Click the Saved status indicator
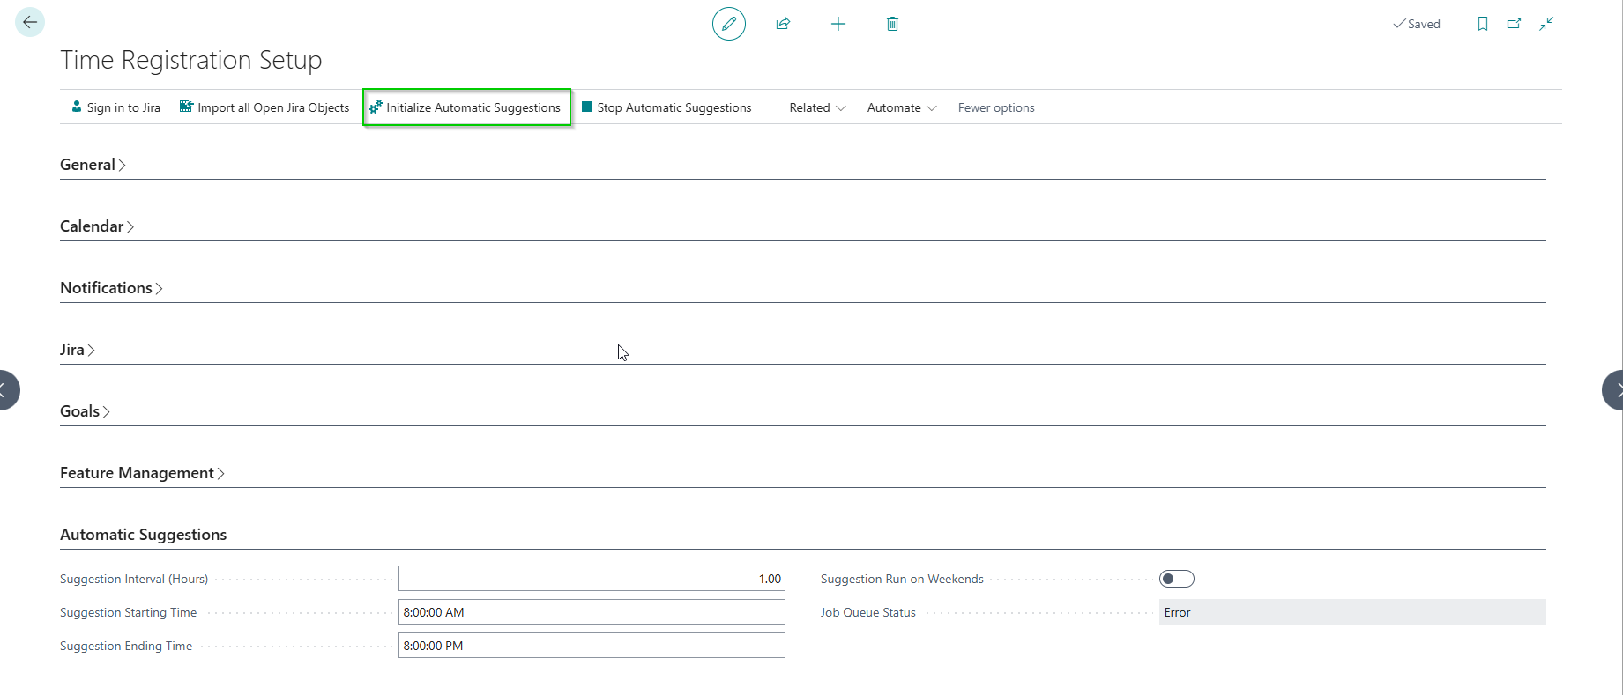The image size is (1623, 695). click(x=1416, y=24)
